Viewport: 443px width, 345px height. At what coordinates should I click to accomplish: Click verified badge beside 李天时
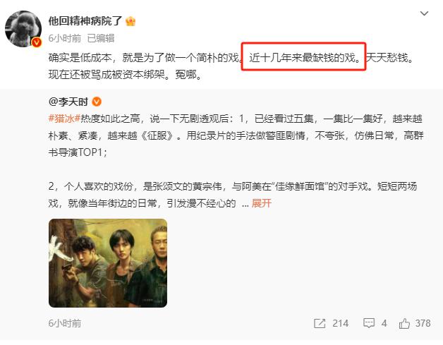(97, 102)
